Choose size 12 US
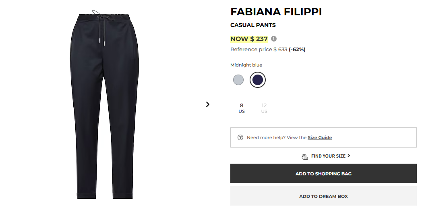This screenshot has height=208, width=422. tap(264, 108)
